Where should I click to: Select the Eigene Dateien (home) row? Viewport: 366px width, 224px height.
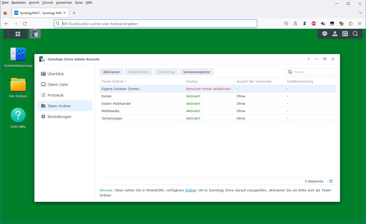tap(218, 89)
